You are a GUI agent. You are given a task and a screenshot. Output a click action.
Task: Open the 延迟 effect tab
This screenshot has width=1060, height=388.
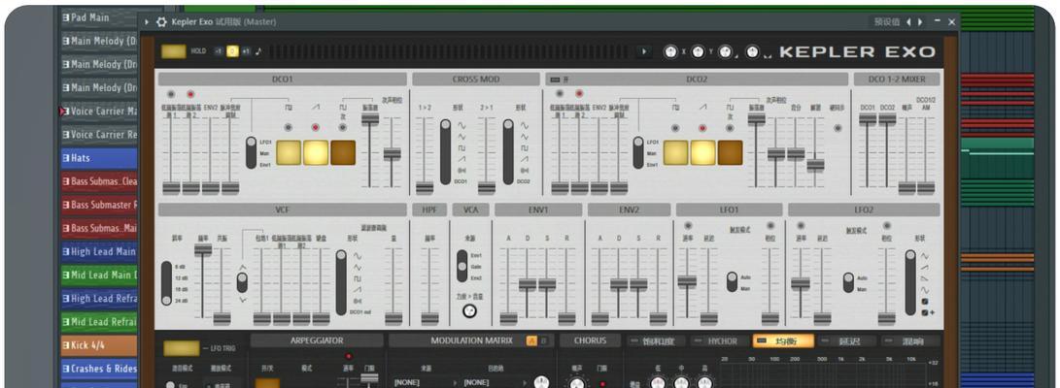[846, 341]
